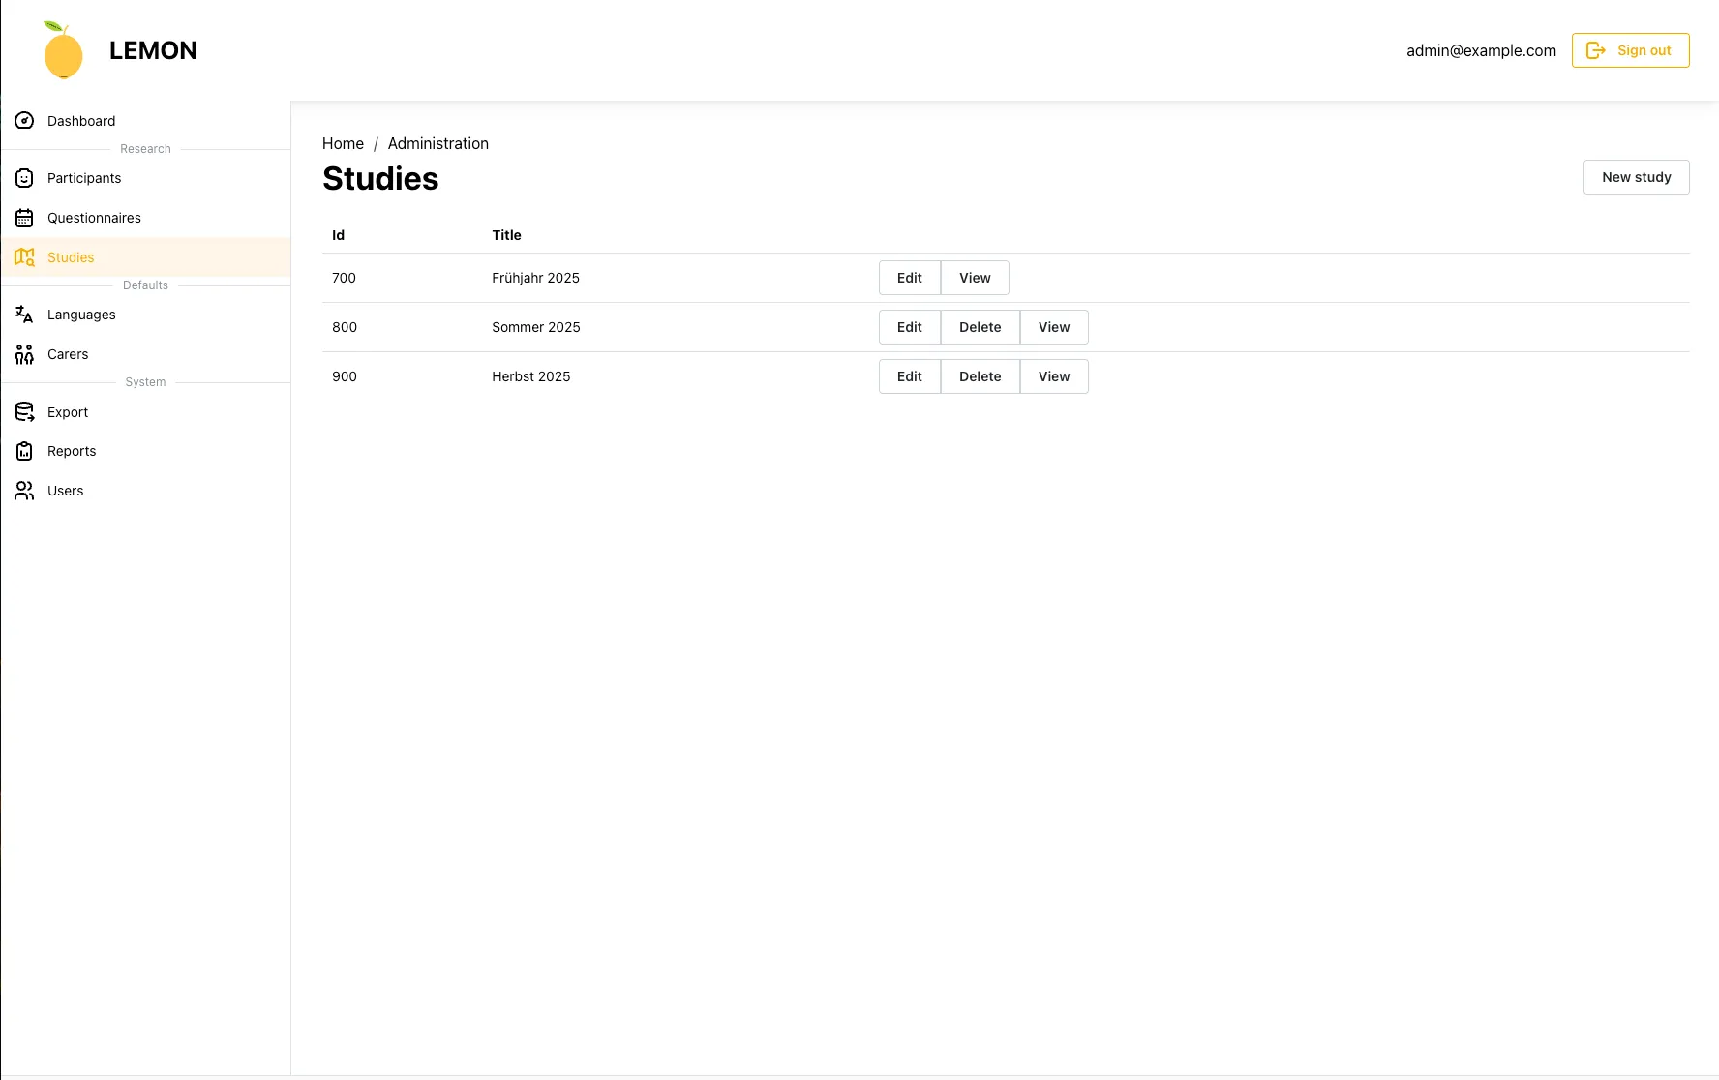Open Users via the group icon
Viewport: 1719px width, 1080px height.
(x=24, y=491)
